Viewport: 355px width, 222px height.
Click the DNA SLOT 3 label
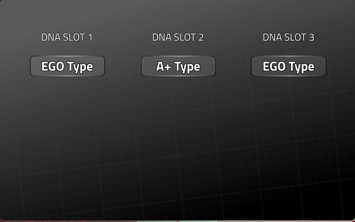(288, 37)
